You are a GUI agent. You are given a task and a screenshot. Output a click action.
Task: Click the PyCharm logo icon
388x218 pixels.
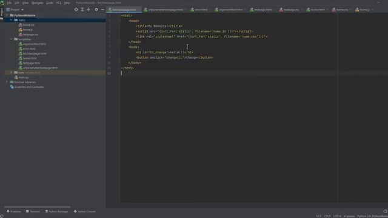[x=2, y=2]
